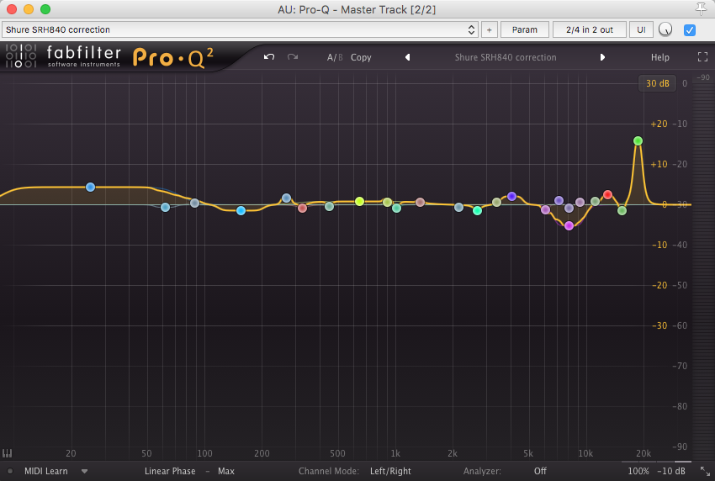Select the magenta EQ band at lowest dip
Image resolution: width=715 pixels, height=481 pixels.
click(569, 225)
